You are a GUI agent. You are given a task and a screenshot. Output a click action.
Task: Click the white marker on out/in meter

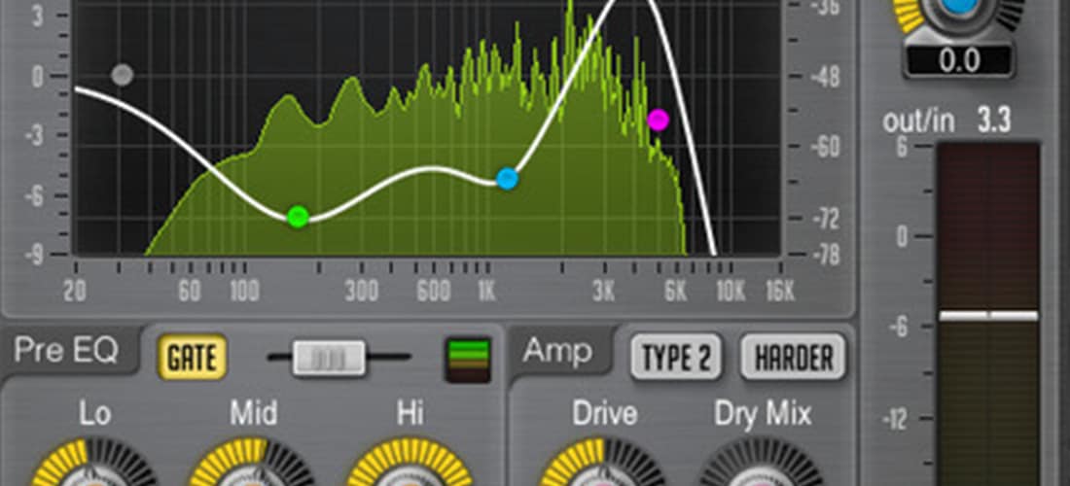(988, 316)
